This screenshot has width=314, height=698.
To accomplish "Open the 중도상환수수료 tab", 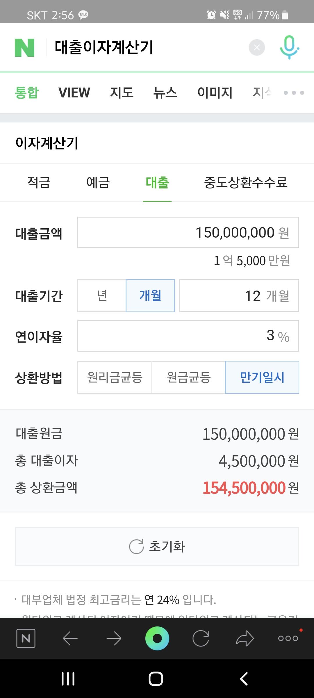I will (x=246, y=183).
